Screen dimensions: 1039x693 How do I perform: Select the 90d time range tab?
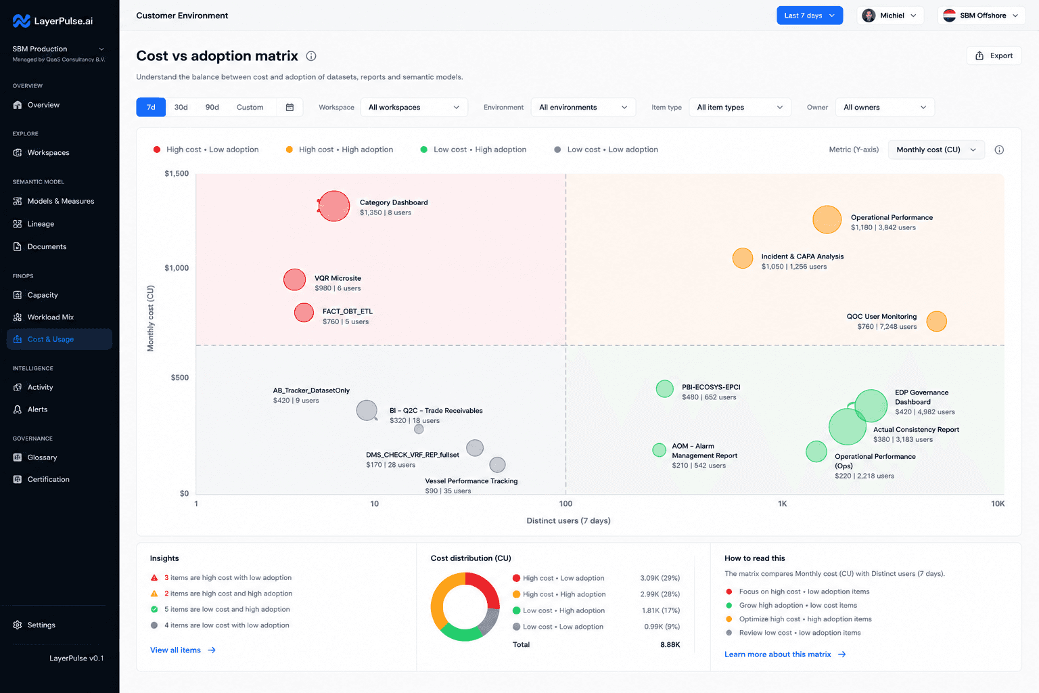(x=212, y=108)
